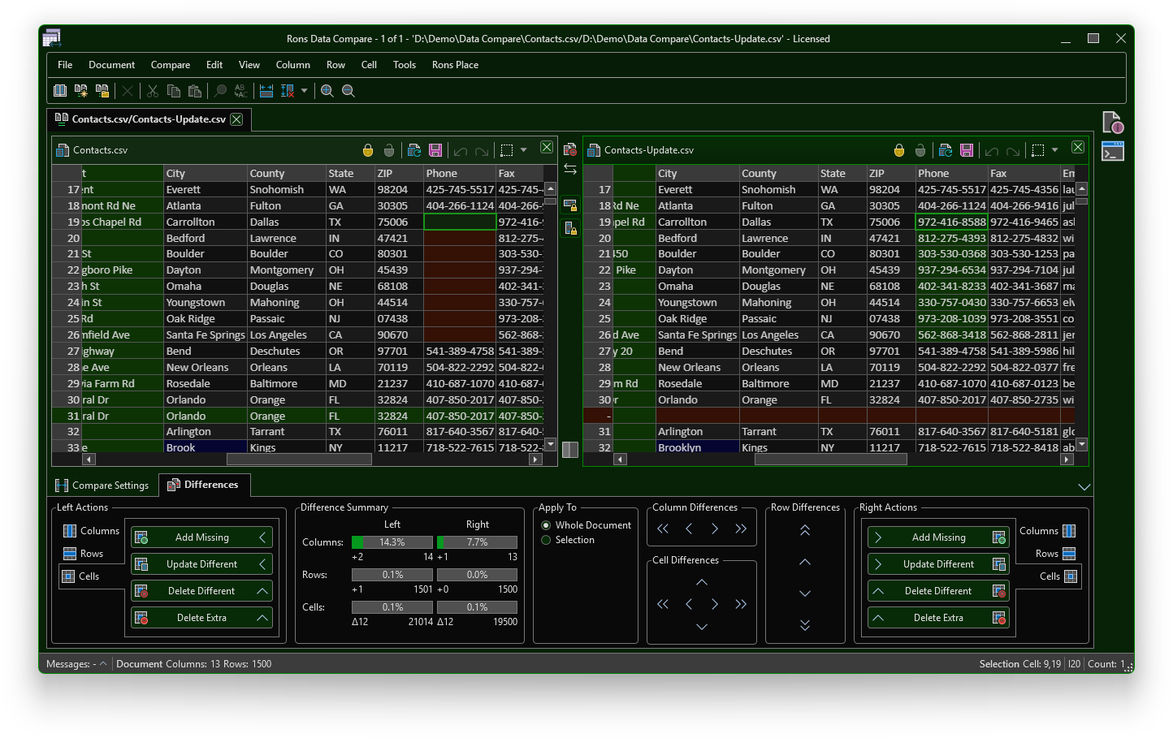This screenshot has height=738, width=1173.
Task: Select Rows in Left Actions
Action: [x=84, y=554]
